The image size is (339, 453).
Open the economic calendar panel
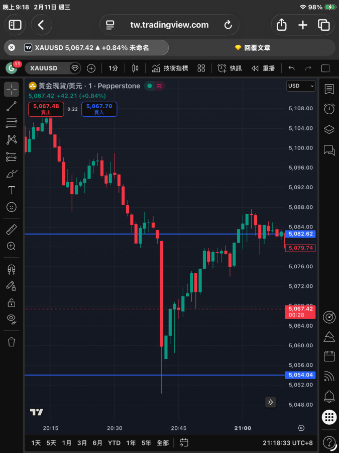pos(329,356)
